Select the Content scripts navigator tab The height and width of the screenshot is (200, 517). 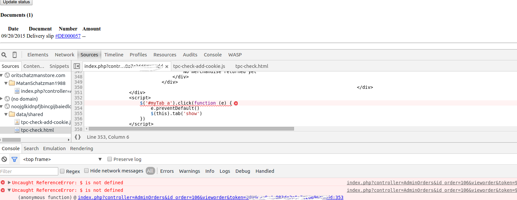pyautogui.click(x=34, y=66)
